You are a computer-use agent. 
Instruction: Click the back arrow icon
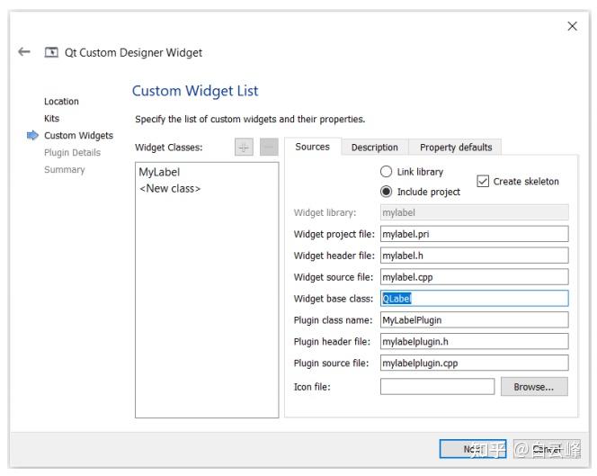pos(24,52)
